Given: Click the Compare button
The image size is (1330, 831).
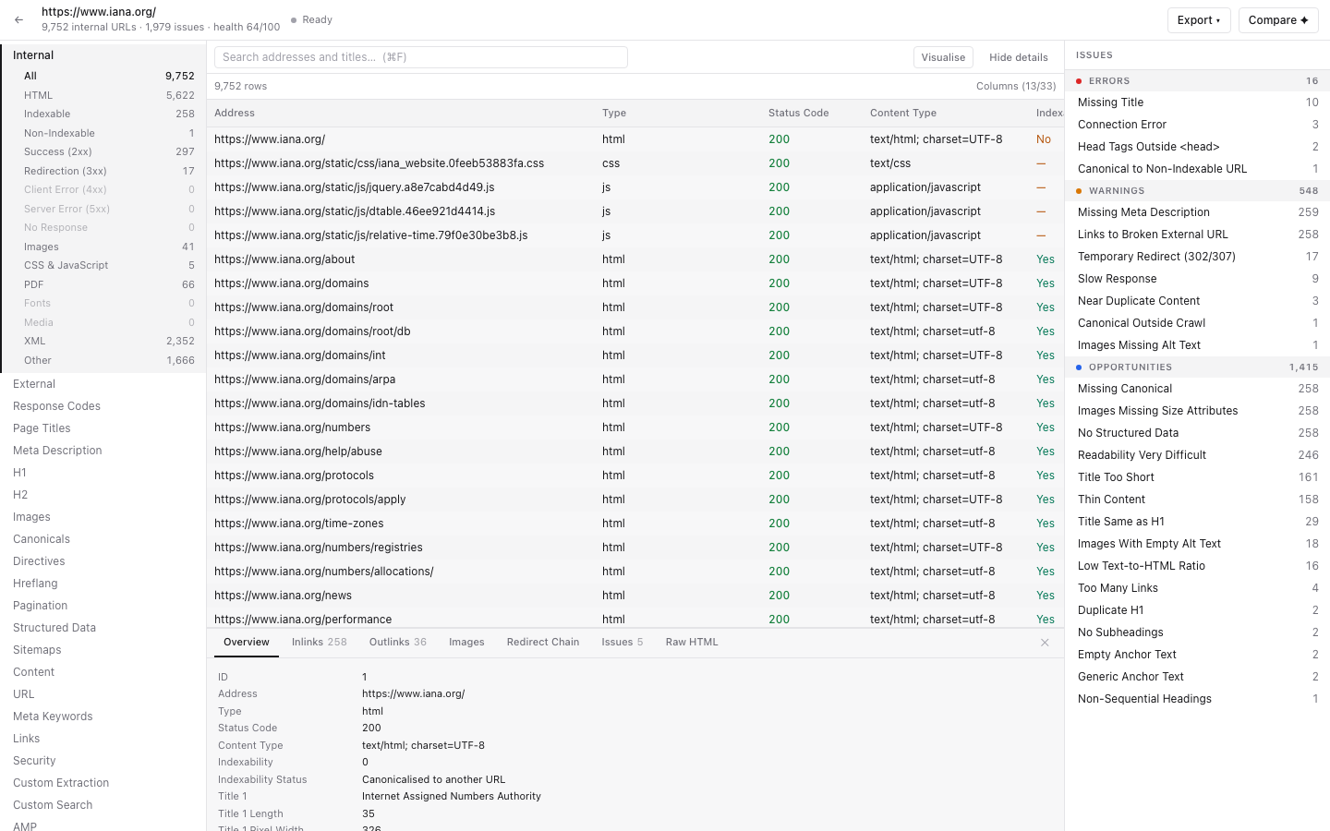Looking at the screenshot, I should 1278,20.
